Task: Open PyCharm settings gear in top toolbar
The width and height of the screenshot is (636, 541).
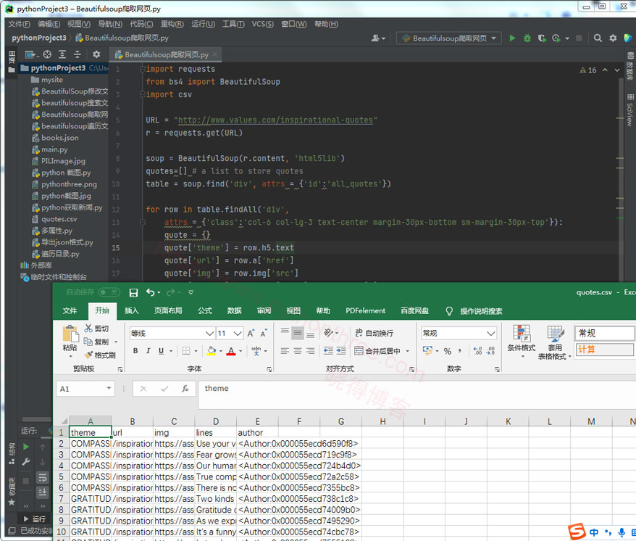Action: [x=613, y=38]
